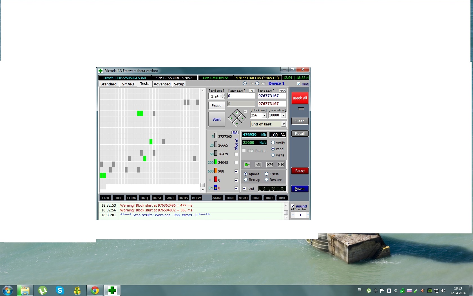Open Windows Explorer from the taskbar

25,290
